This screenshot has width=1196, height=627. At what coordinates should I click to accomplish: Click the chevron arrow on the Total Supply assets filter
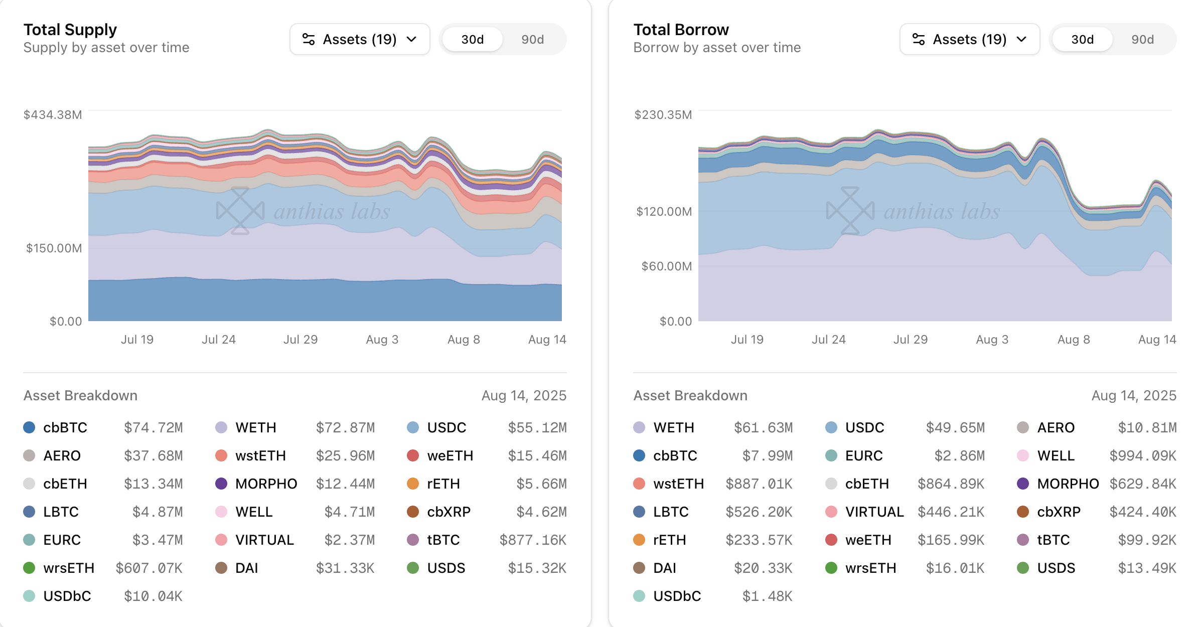[x=412, y=39]
